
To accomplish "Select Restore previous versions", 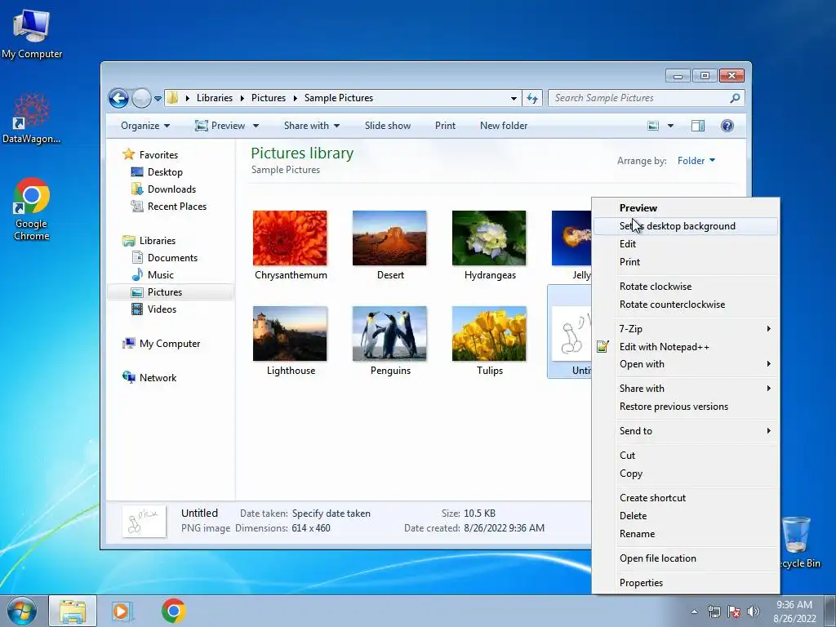I will coord(686,407).
